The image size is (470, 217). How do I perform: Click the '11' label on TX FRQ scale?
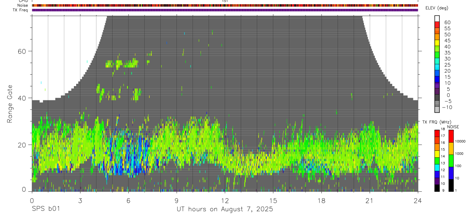point(443,177)
